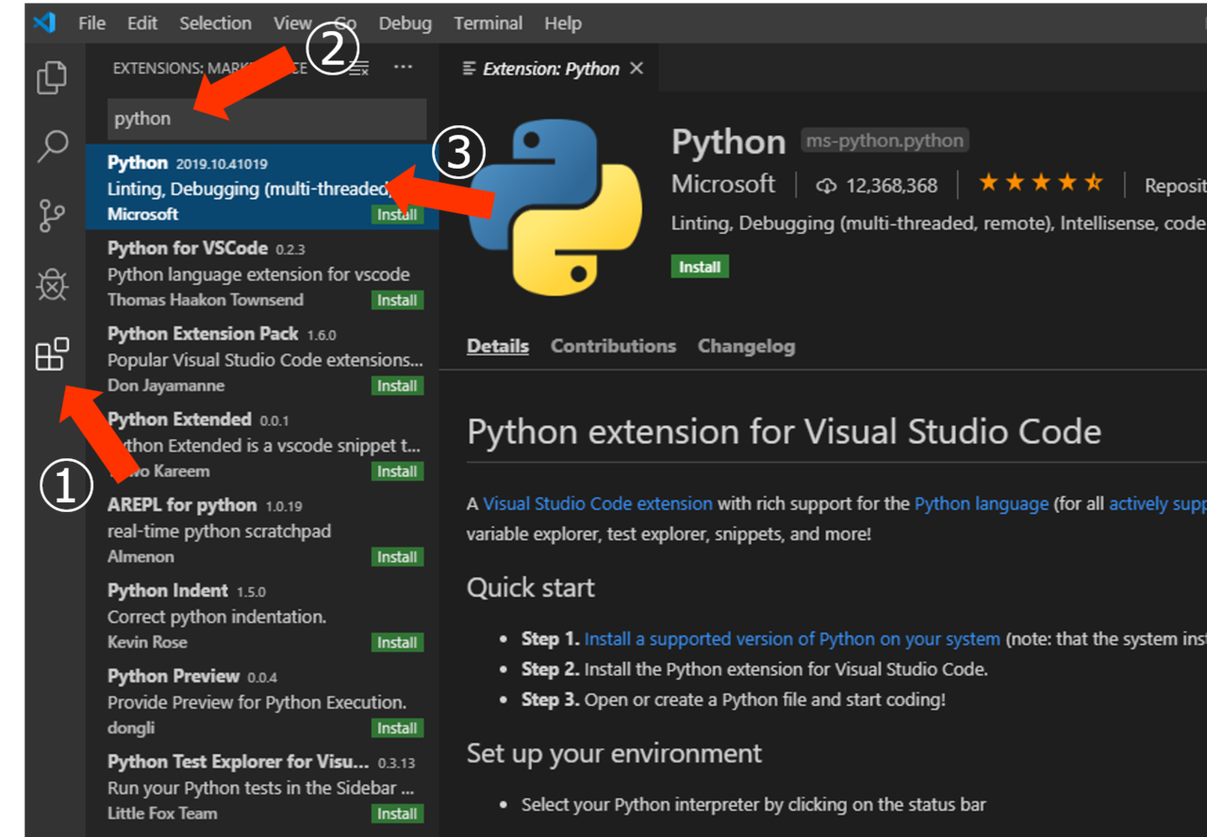Viewport: 1207px width, 837px height.
Task: Open the Selection menu
Action: pyautogui.click(x=215, y=23)
